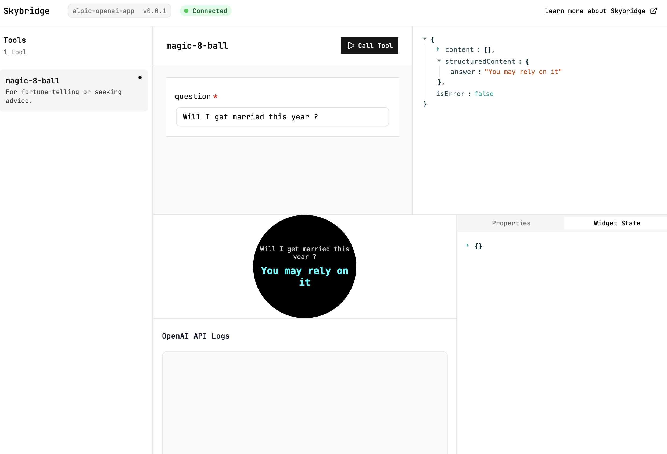The image size is (667, 454).
Task: Click the OpenAI API Logs panel area
Action: 304,402
